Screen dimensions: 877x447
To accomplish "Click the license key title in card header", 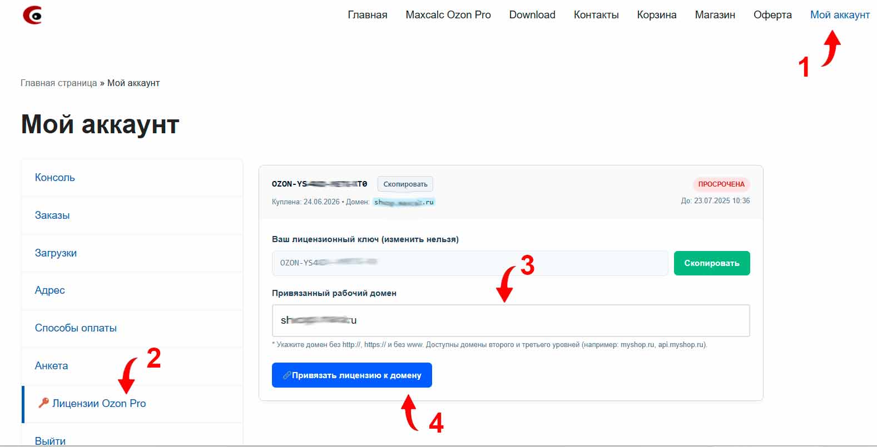I will 320,184.
